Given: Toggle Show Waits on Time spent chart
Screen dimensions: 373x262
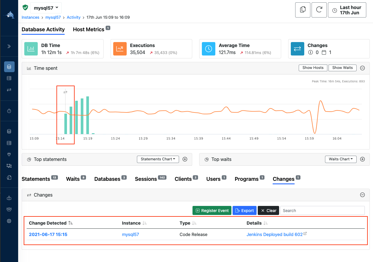Looking at the screenshot, I should (342, 68).
